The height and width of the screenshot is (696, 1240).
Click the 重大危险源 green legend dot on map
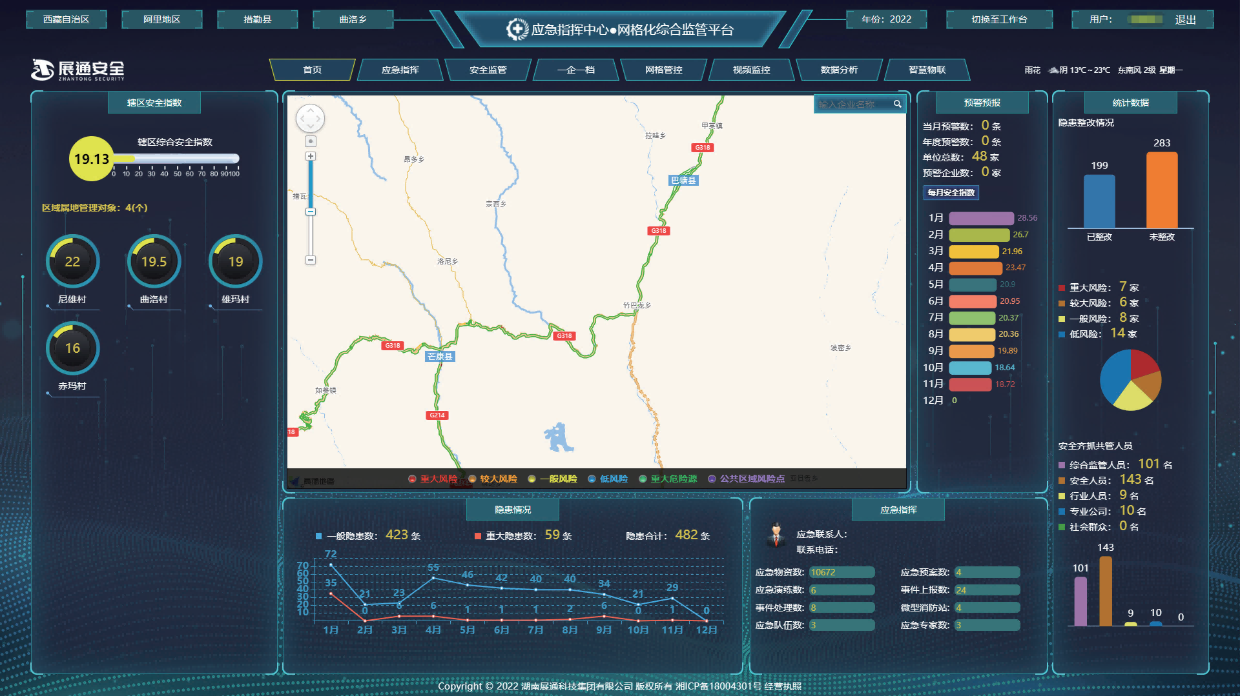click(x=643, y=479)
